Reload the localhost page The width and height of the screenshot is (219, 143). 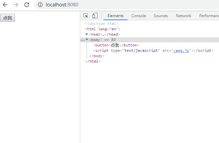coord(27,5)
